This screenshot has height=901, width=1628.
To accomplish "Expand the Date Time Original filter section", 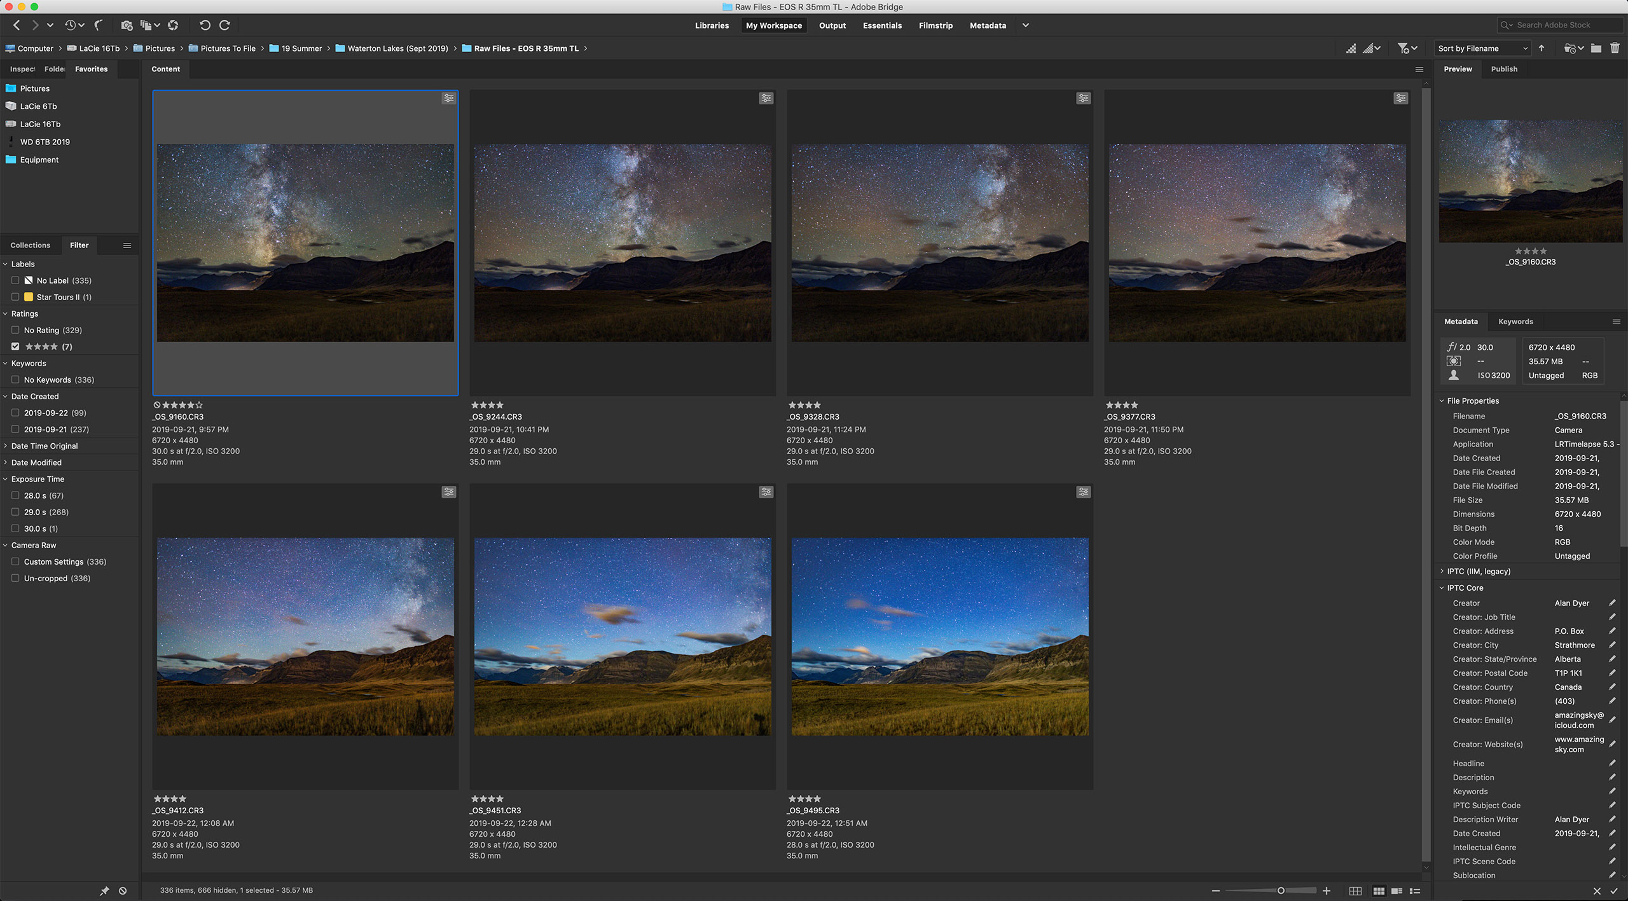I will (x=44, y=446).
